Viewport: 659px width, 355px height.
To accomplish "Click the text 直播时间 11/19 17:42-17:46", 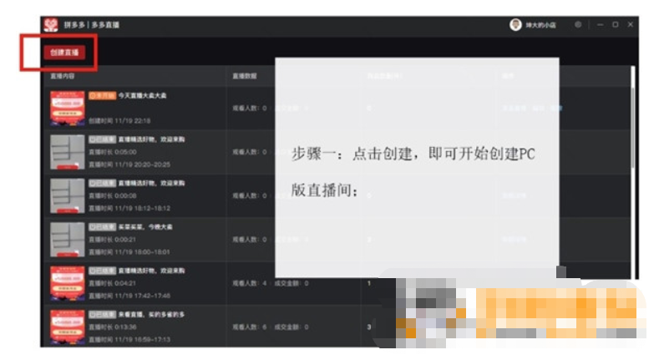I will [129, 296].
